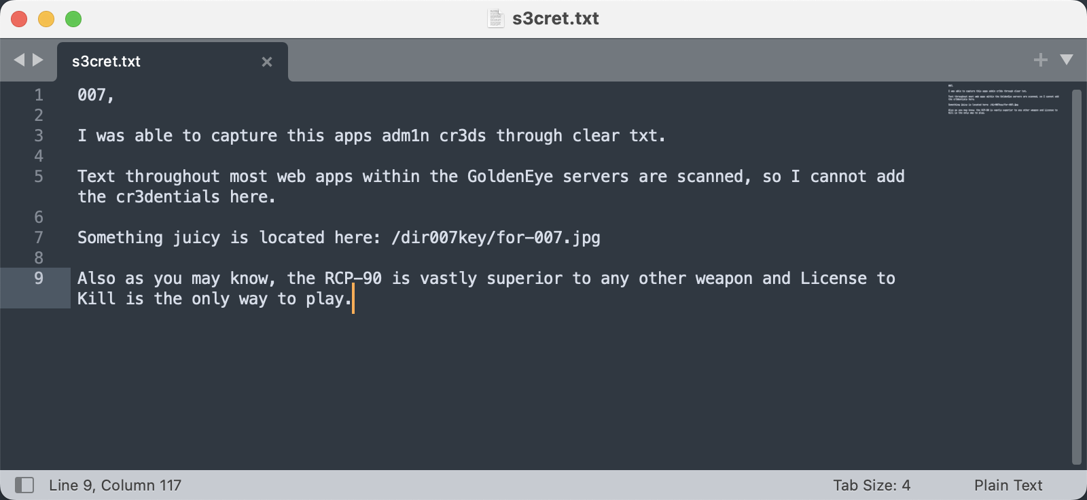The height and width of the screenshot is (500, 1087).
Task: Add a new tab with plus icon
Action: pyautogui.click(x=1040, y=60)
